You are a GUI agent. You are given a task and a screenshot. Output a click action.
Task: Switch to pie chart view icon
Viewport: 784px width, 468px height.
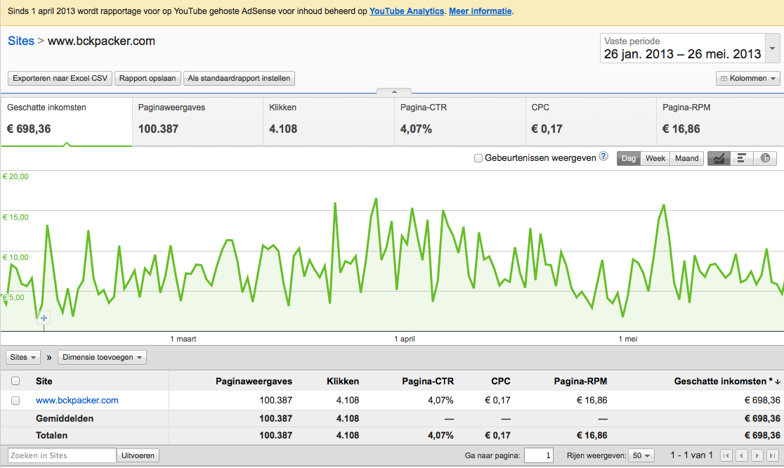765,159
